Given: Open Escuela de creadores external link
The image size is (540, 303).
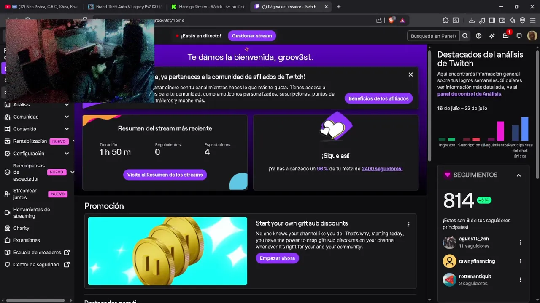Looking at the screenshot, I should pyautogui.click(x=37, y=252).
